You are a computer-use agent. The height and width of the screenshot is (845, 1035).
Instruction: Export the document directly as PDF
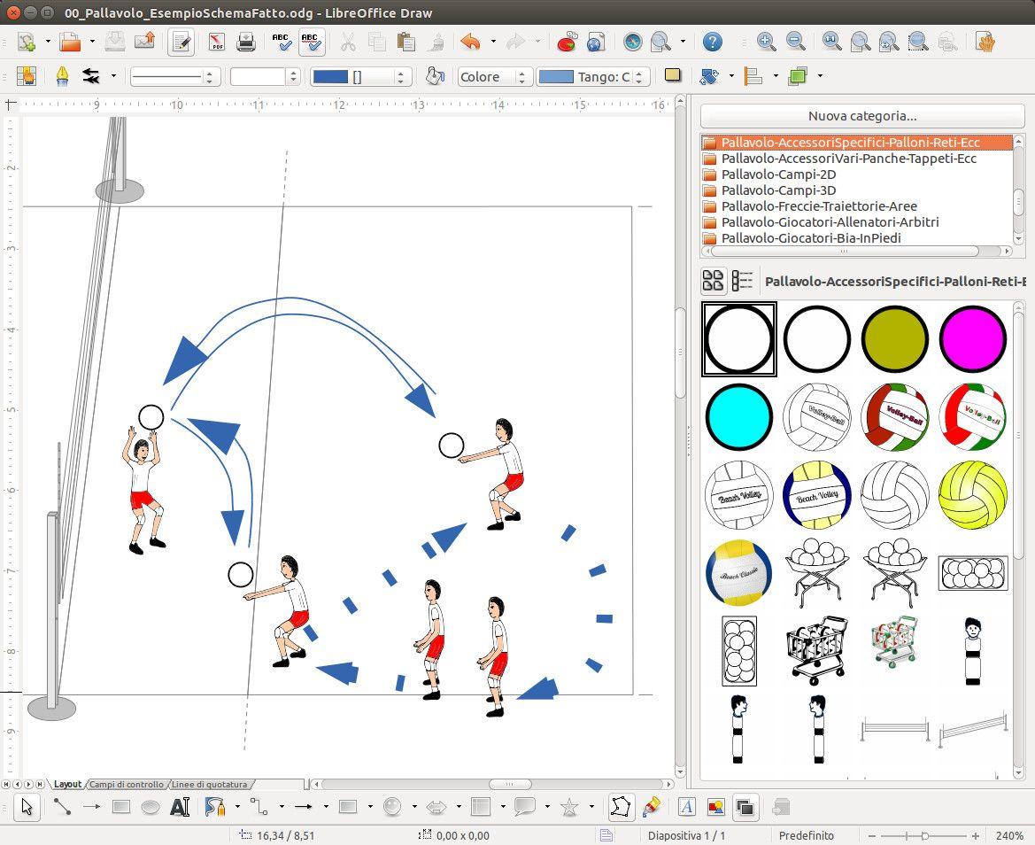coord(217,42)
